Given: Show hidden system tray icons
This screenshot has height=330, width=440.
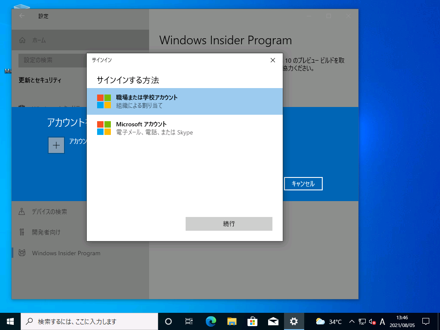Looking at the screenshot, I should 351,321.
